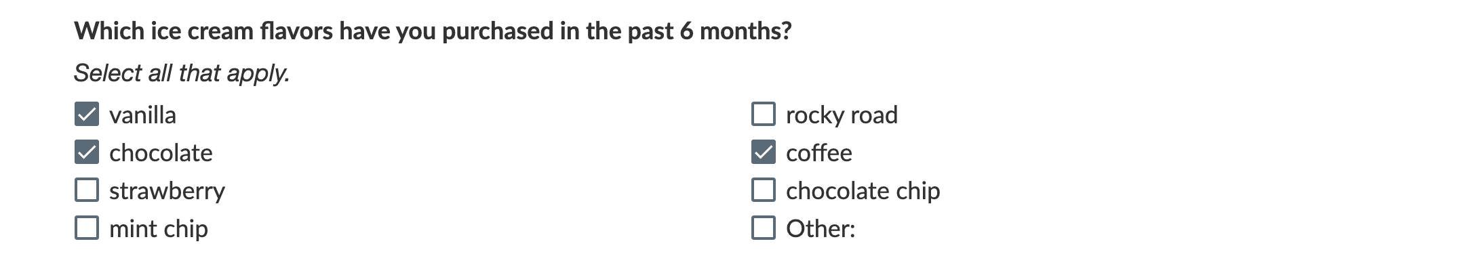Click the checkmark inside the vanilla box
Viewport: 1481px width, 271px height.
[x=87, y=114]
